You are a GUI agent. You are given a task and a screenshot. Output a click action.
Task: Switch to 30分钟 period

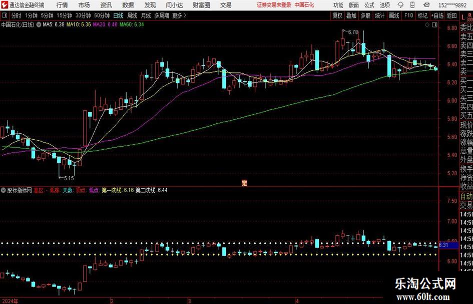[83, 15]
